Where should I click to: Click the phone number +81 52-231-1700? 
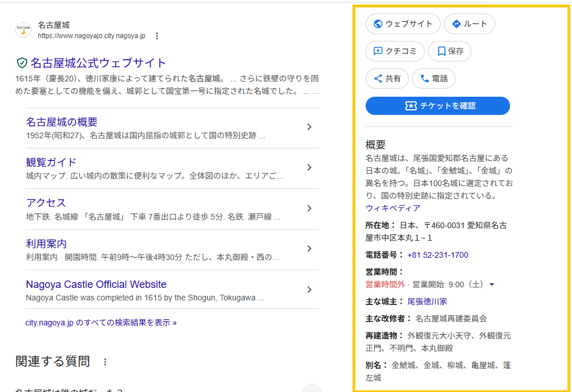tap(438, 255)
